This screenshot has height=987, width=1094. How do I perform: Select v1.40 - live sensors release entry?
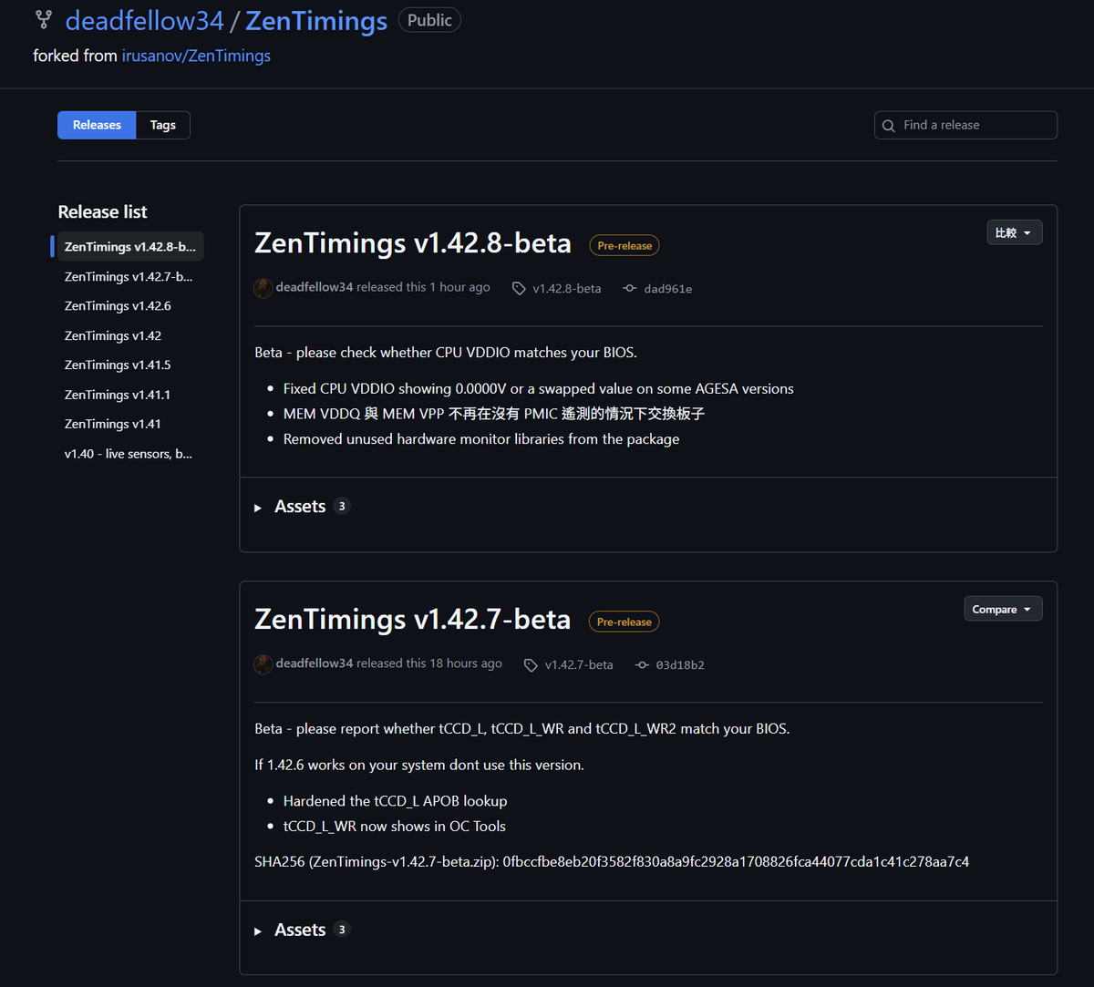point(130,453)
